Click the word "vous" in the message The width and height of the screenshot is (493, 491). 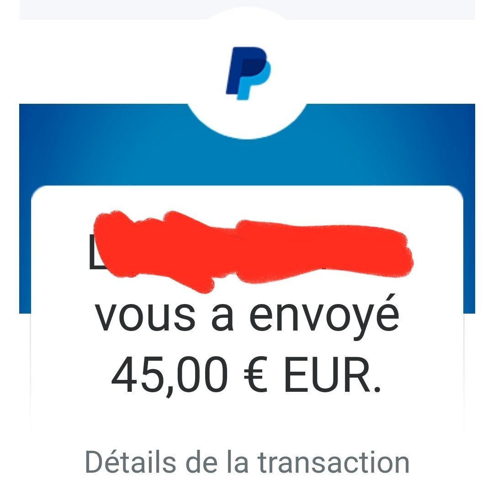pyautogui.click(x=145, y=316)
